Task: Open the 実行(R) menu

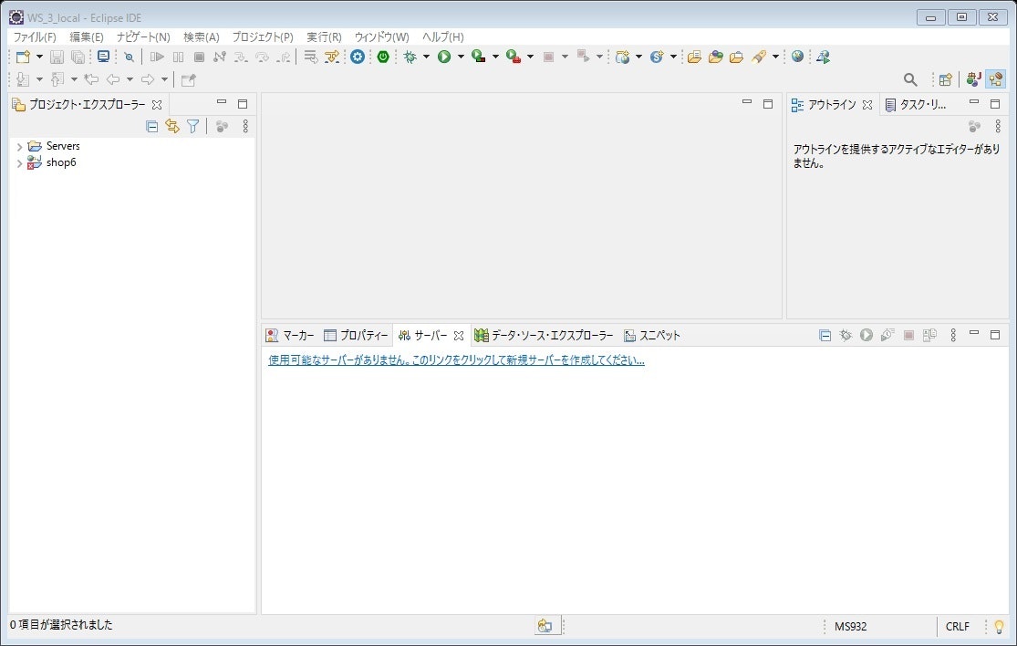Action: 324,37
